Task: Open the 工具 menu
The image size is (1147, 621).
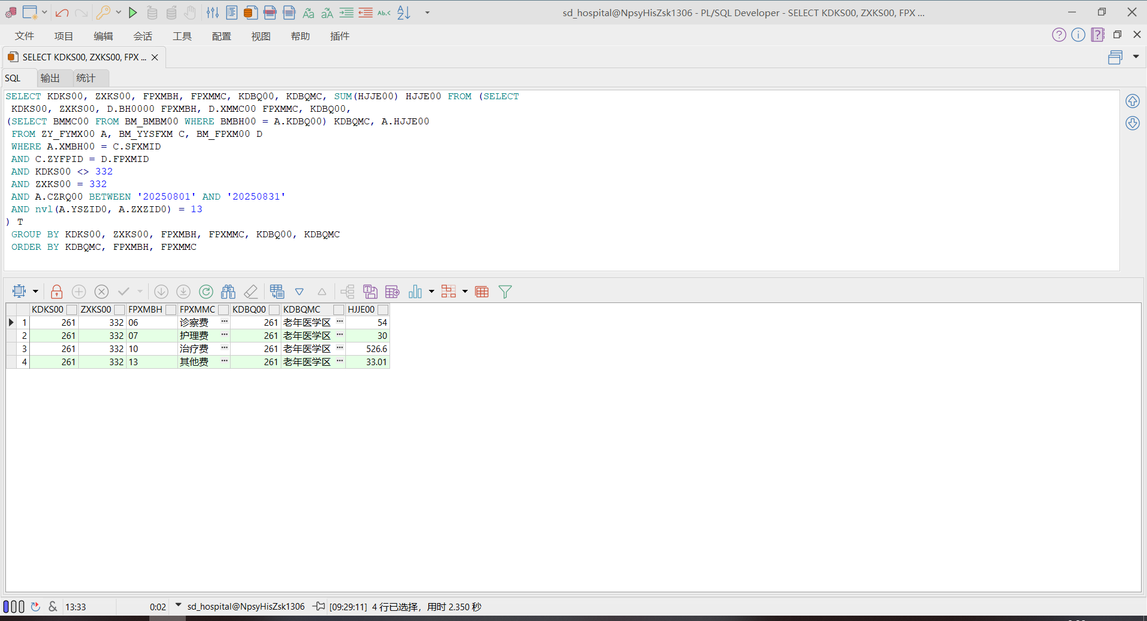Action: point(182,36)
